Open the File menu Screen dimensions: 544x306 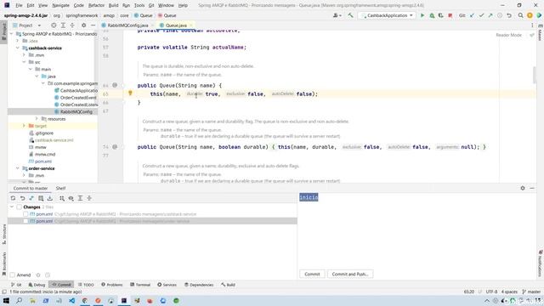point(19,5)
